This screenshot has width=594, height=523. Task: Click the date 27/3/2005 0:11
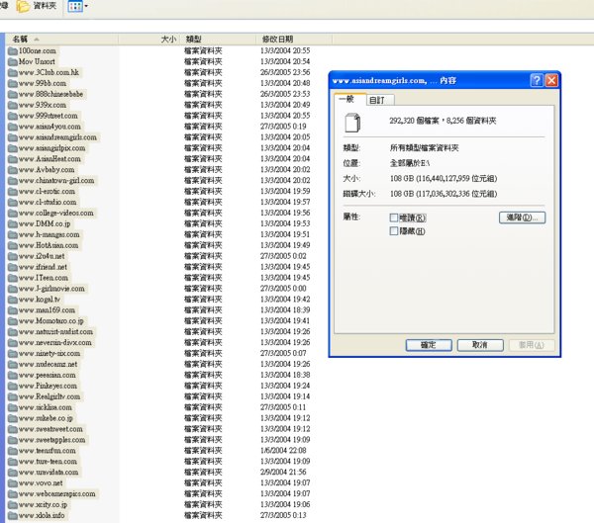pyautogui.click(x=283, y=407)
